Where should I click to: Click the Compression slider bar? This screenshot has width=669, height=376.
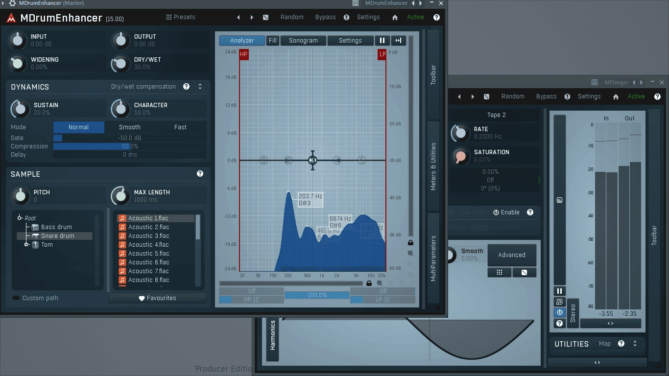[130, 146]
